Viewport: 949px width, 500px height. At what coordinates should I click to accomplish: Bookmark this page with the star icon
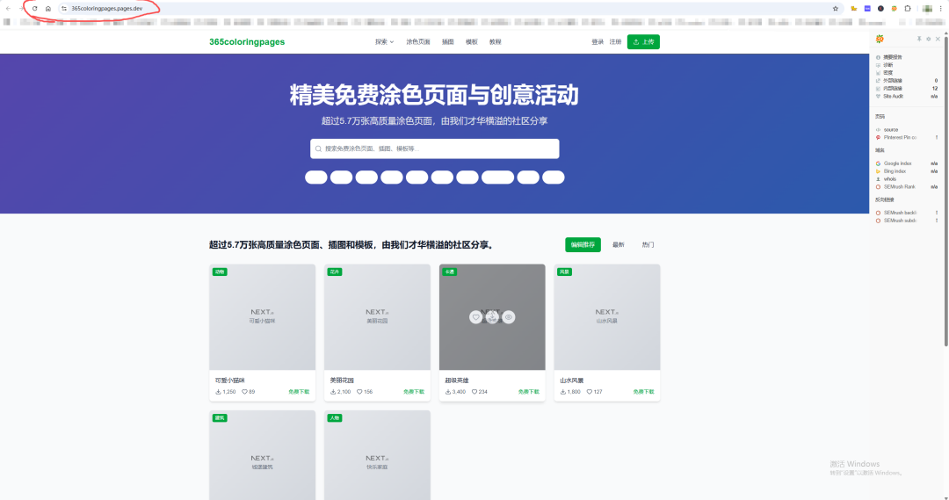pyautogui.click(x=836, y=9)
